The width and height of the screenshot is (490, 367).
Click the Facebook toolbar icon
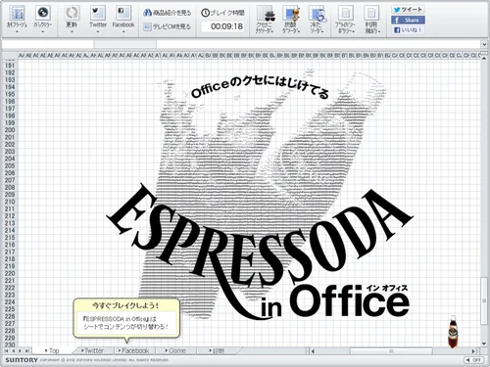(x=123, y=13)
